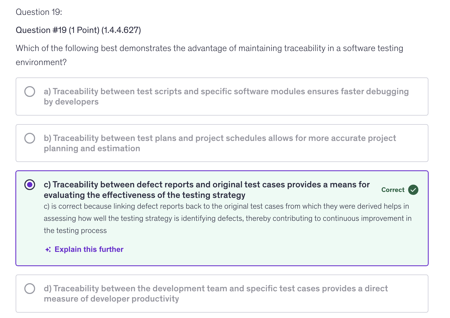Screen dimensions: 450x318
Task: Click the green checkmark next to Correct
Action: coord(413,190)
